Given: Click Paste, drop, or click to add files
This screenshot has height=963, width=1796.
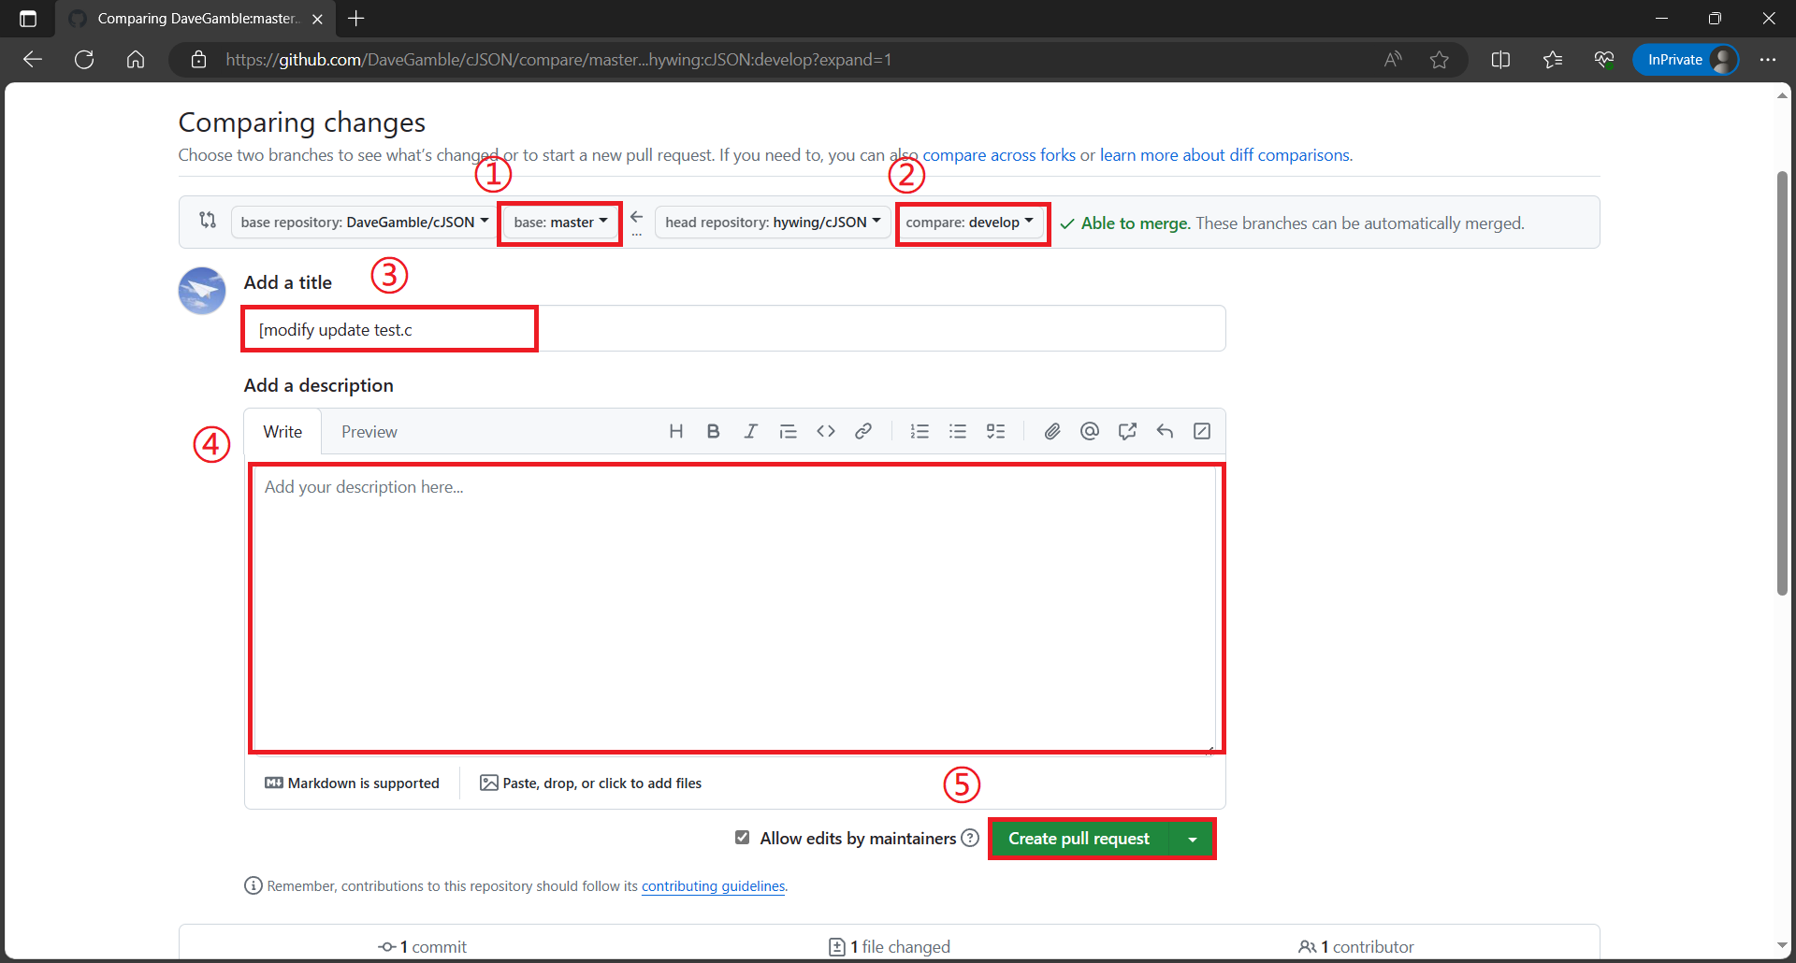Looking at the screenshot, I should (x=590, y=783).
